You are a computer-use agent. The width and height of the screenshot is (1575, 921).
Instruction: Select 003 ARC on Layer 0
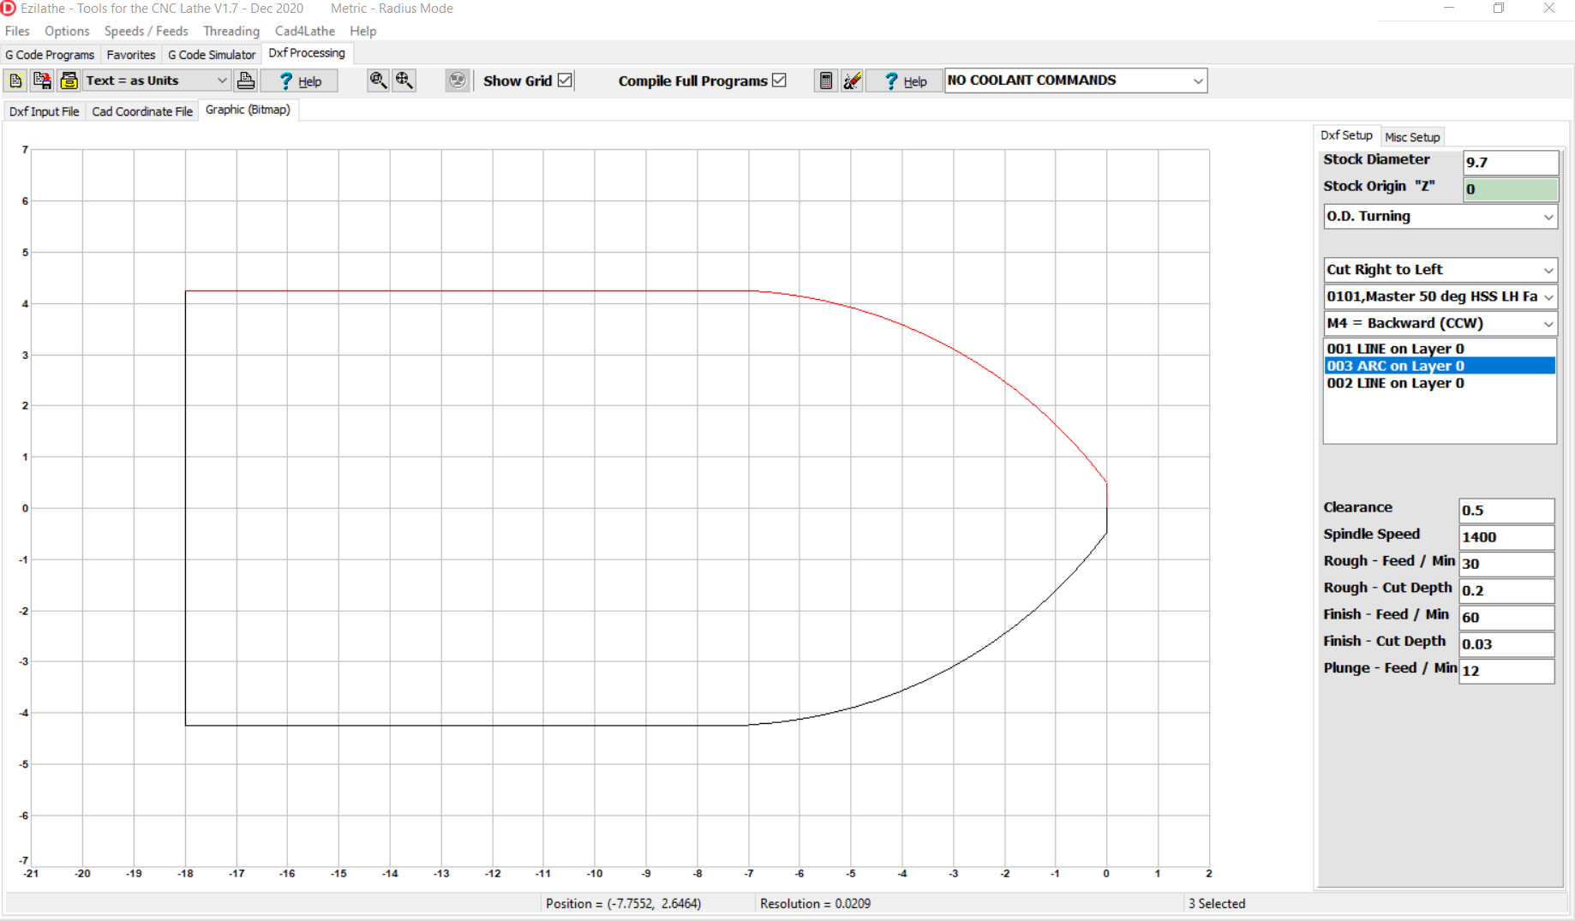coord(1440,366)
